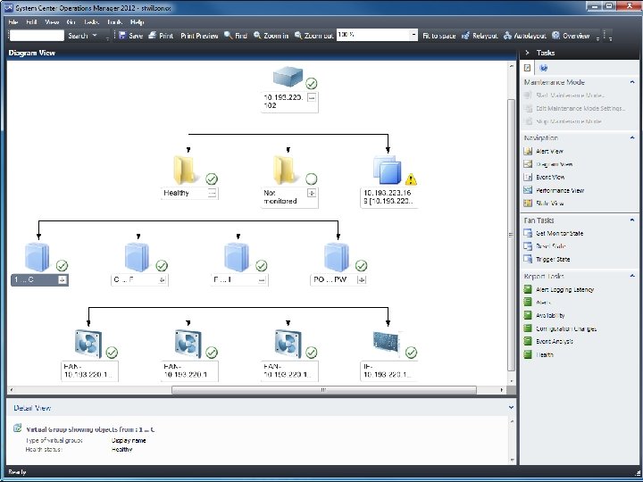Open Print Preview from the toolbar
Image resolution: width=643 pixels, height=482 pixels.
tap(199, 36)
